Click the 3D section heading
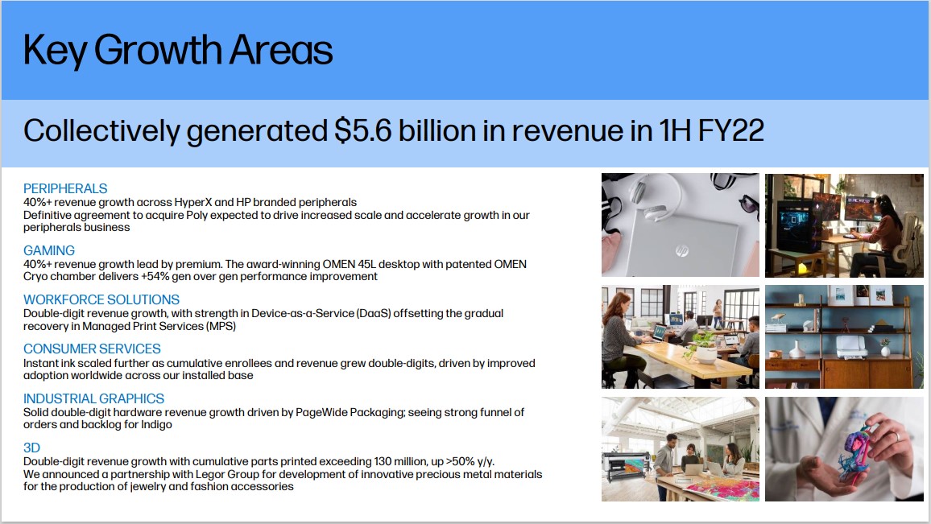 click(x=32, y=448)
